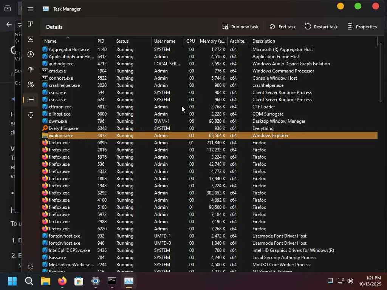
Task: Select the dllhost.exe process row
Action: coord(209,114)
